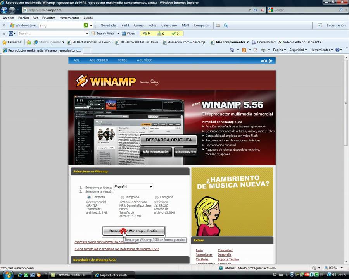Click the Read mail envelope icon
Screen dimensions: 349x279
click(x=256, y=50)
